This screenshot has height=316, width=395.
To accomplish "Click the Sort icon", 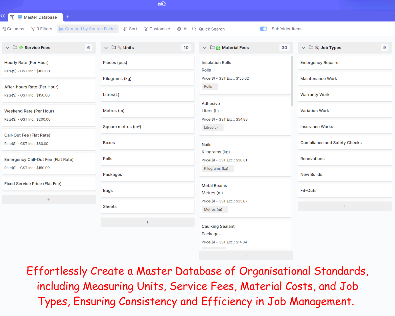I will pyautogui.click(x=125, y=29).
